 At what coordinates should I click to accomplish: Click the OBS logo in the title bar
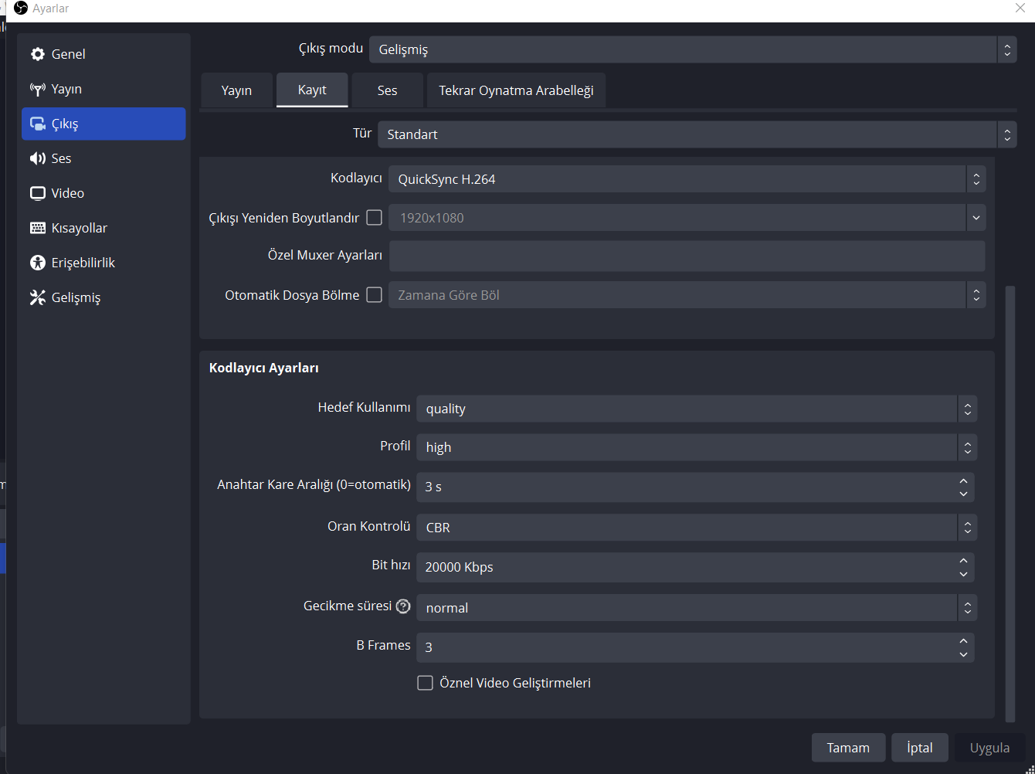(x=21, y=8)
